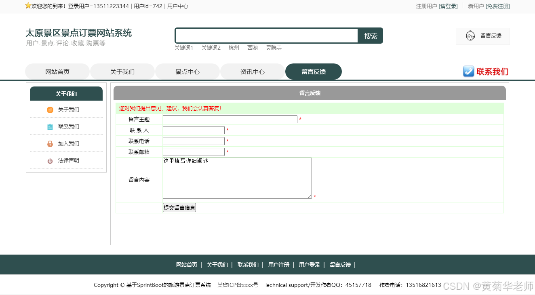Click the 用户id=742 text
The image size is (535, 295).
[148, 6]
